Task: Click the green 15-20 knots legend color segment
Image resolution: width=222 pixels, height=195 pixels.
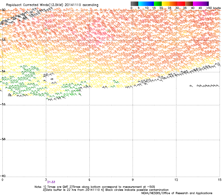Action: (x=158, y=4)
